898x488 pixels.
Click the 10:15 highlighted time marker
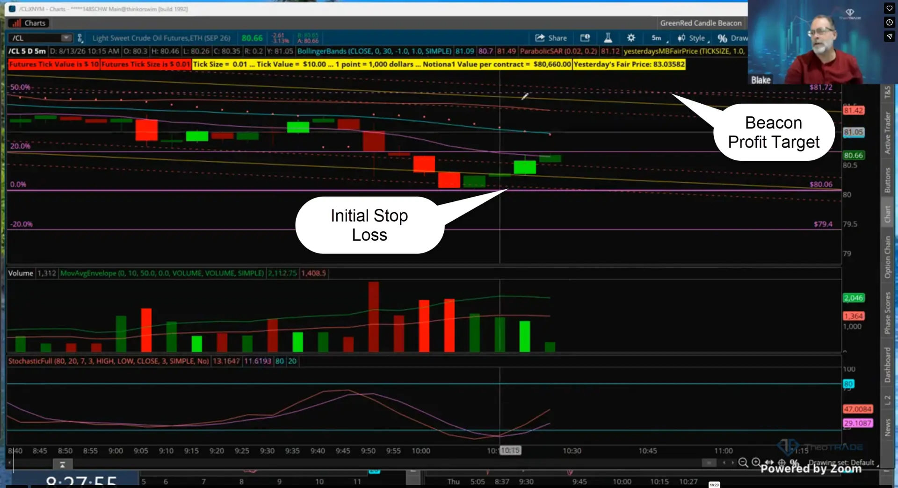[510, 451]
